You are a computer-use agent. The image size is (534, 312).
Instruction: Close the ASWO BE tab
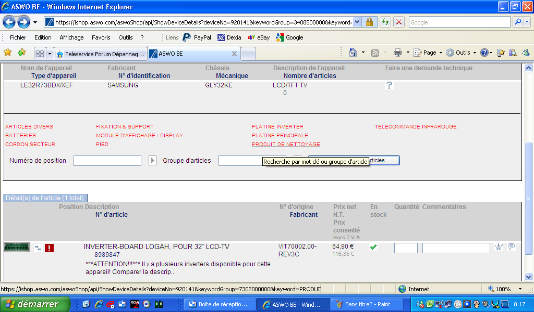(x=234, y=54)
